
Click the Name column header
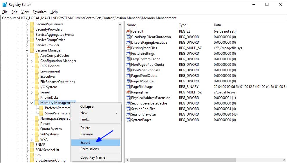(x=150, y=25)
